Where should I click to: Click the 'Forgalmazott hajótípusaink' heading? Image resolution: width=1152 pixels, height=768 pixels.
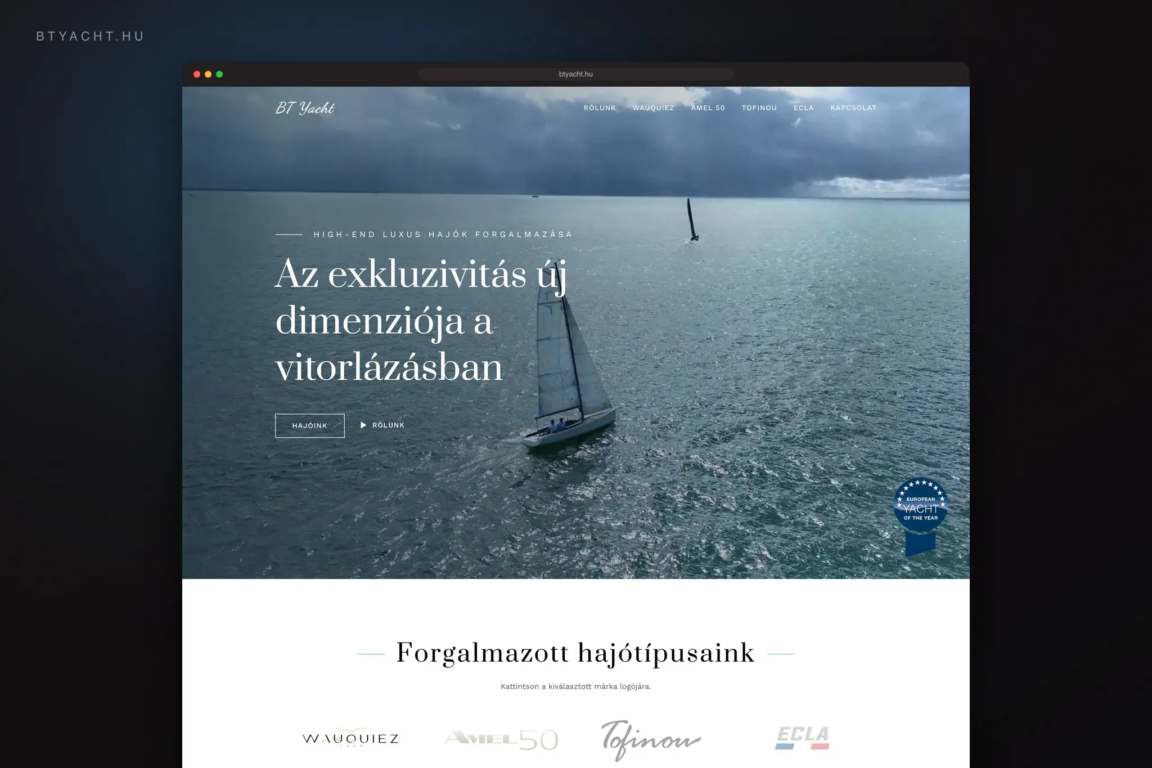click(x=575, y=653)
